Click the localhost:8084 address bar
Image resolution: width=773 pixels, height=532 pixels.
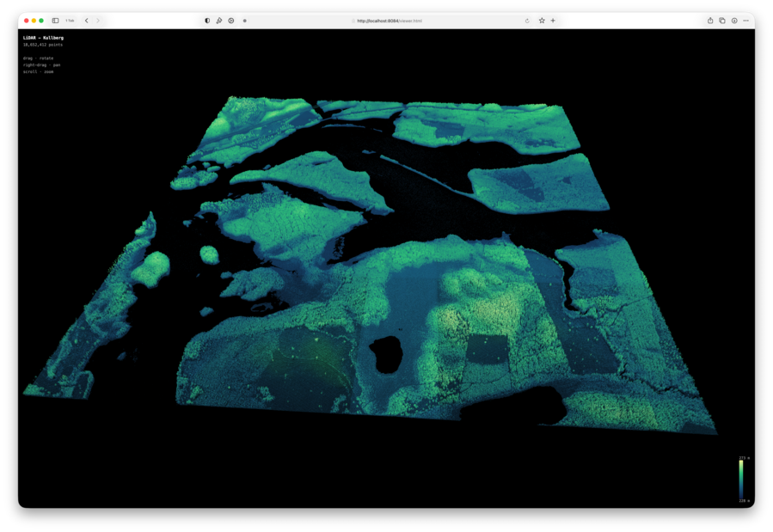tap(387, 21)
